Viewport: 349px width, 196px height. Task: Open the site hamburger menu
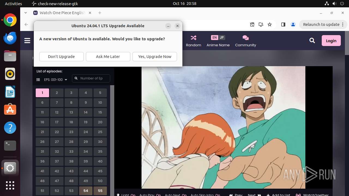27,41
